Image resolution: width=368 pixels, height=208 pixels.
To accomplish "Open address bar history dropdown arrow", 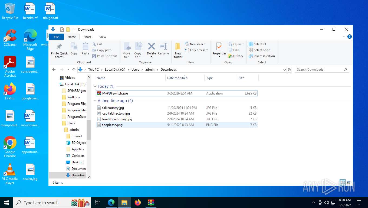I will [284, 70].
